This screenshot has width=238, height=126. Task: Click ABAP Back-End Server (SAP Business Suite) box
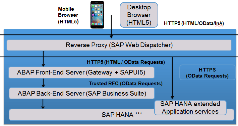coord(82,94)
